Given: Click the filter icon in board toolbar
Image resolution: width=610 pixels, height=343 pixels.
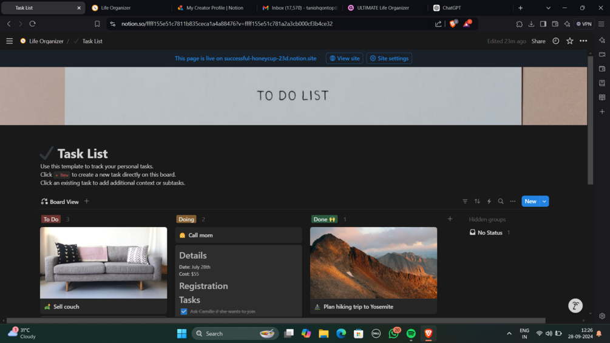Looking at the screenshot, I should point(465,202).
